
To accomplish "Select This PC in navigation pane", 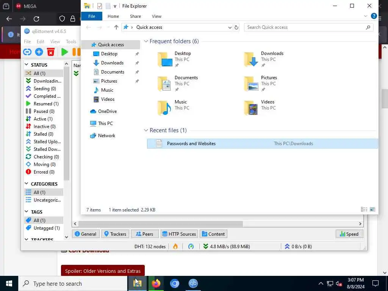I will (x=105, y=124).
